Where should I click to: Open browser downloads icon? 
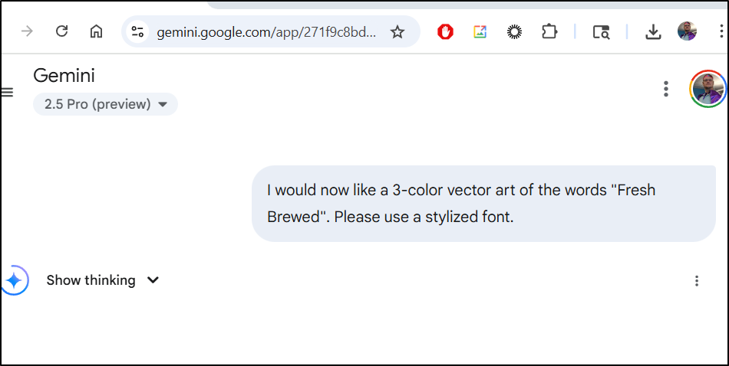[653, 31]
